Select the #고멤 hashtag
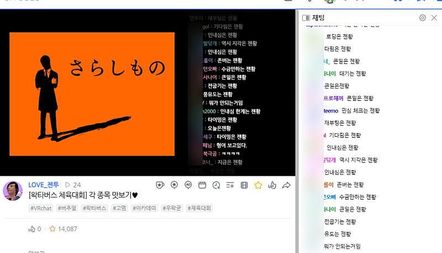The width and height of the screenshot is (442, 253). coord(119,208)
